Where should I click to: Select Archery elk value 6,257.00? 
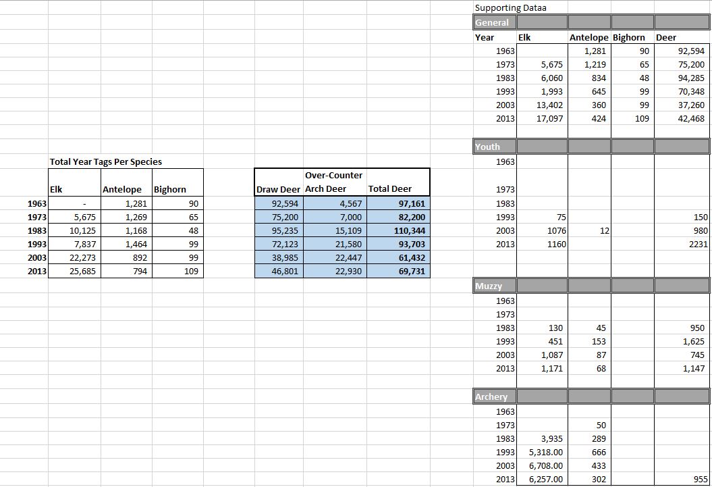coord(542,480)
